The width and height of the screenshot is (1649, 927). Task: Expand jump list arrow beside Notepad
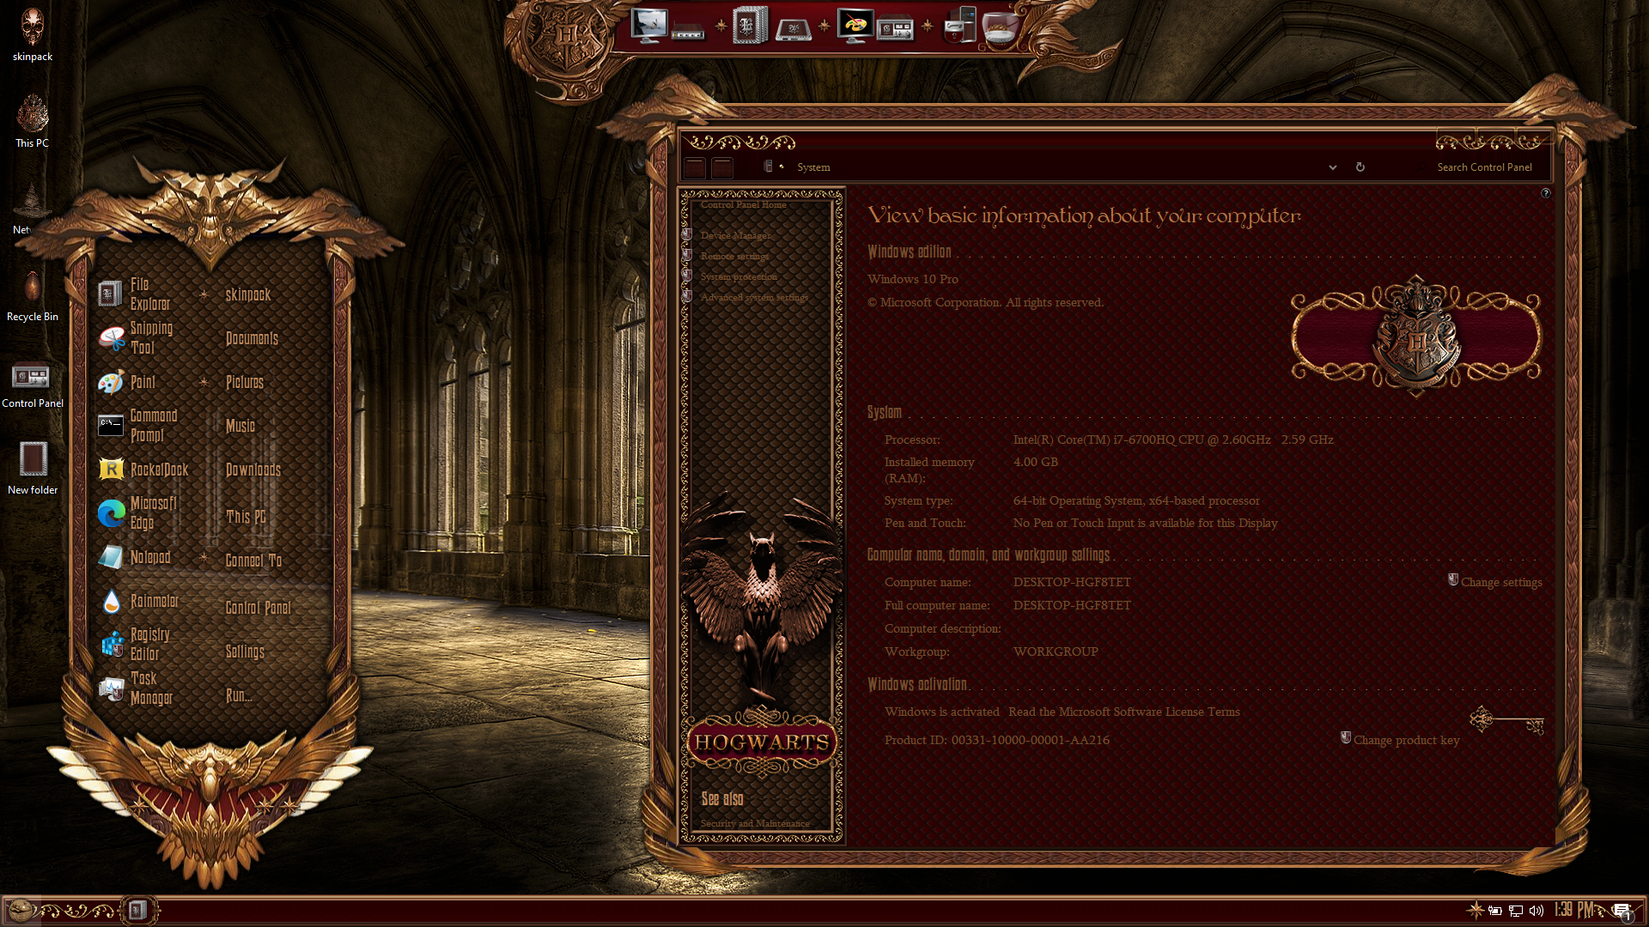tap(204, 558)
